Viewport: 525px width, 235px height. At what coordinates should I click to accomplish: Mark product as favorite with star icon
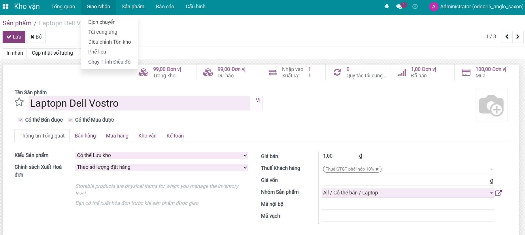click(19, 102)
